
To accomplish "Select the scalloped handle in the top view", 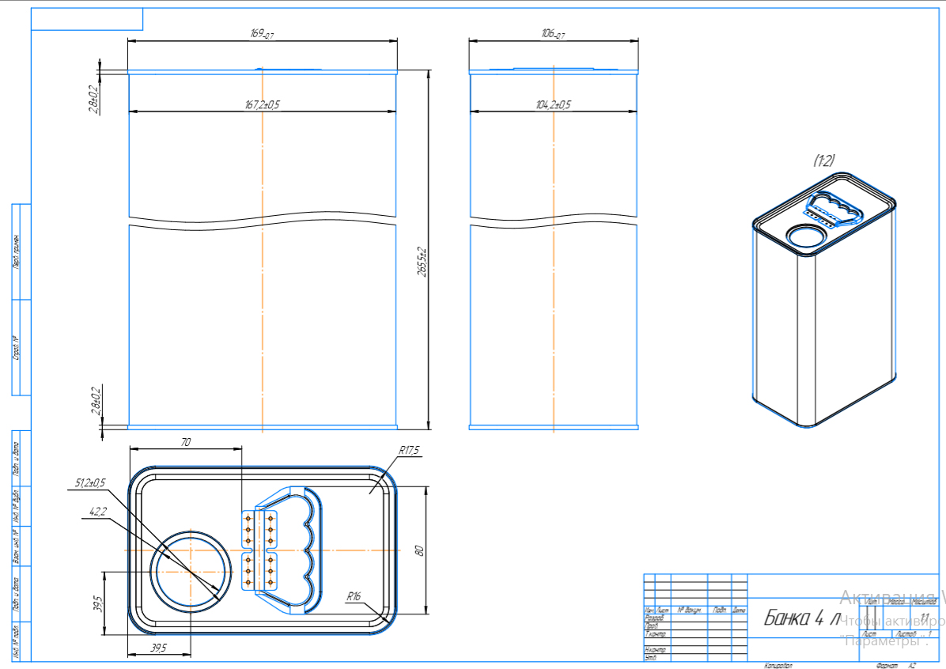I will 289,550.
